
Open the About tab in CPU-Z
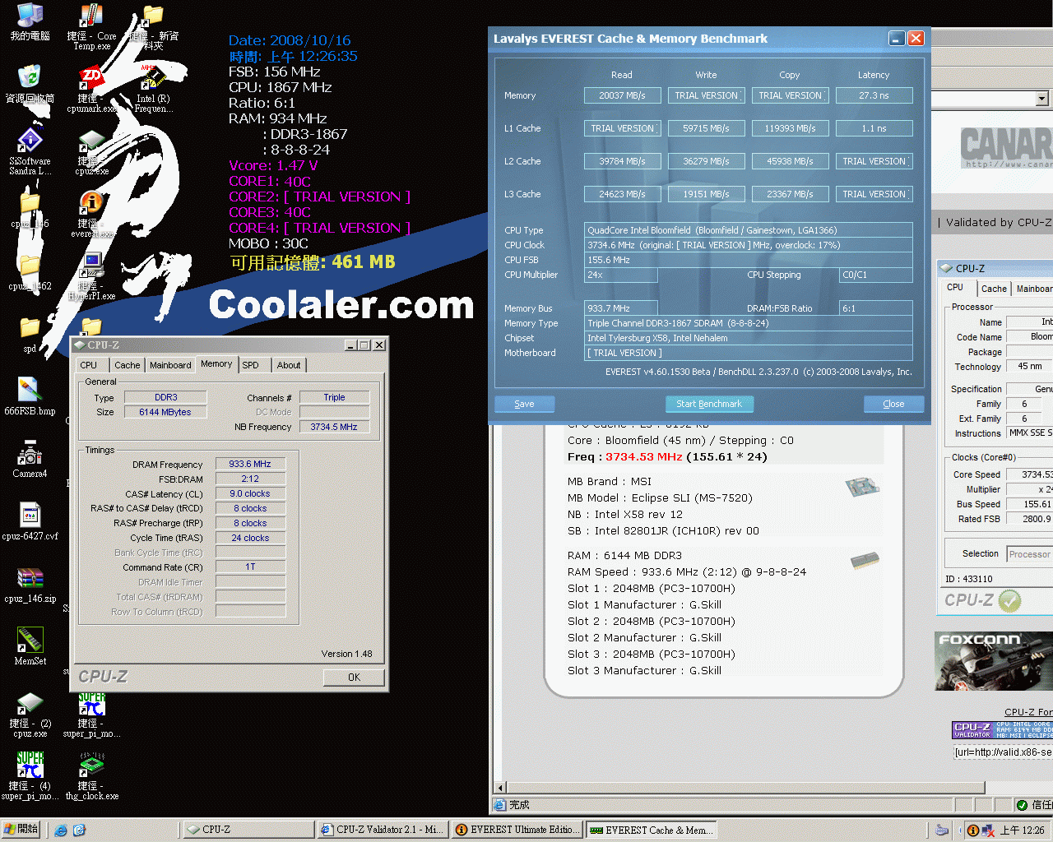click(x=289, y=365)
